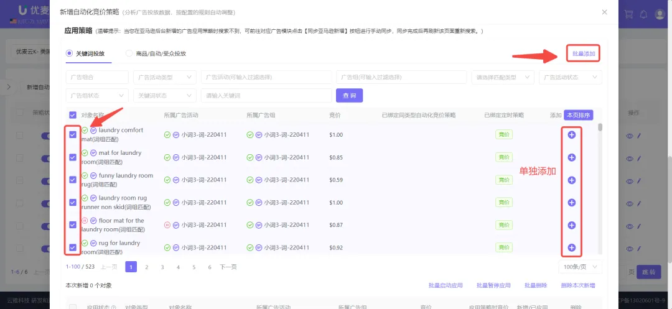Image resolution: width=672 pixels, height=309 pixels.
Task: Click the $0.59 bid value
Action: pyautogui.click(x=336, y=180)
